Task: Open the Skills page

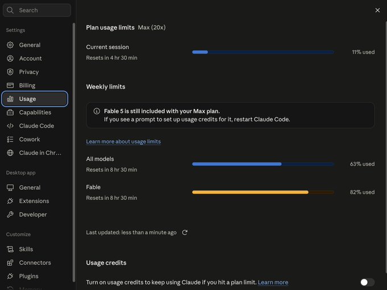Action: pos(35,249)
